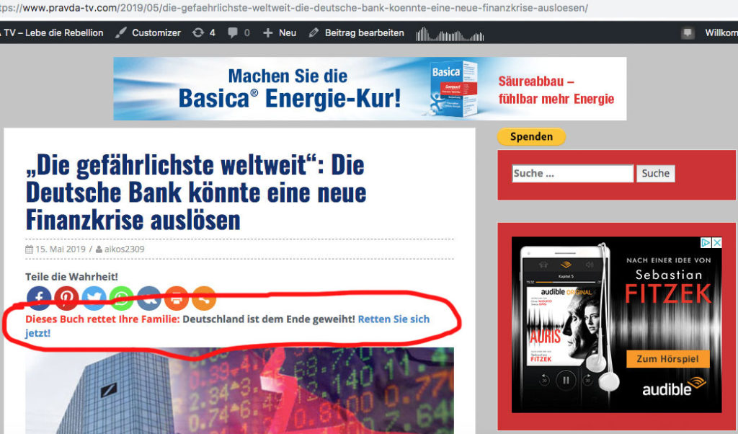This screenshot has width=738, height=434.
Task: Click the Teile die Wahrheit! heading
Action: (71, 277)
